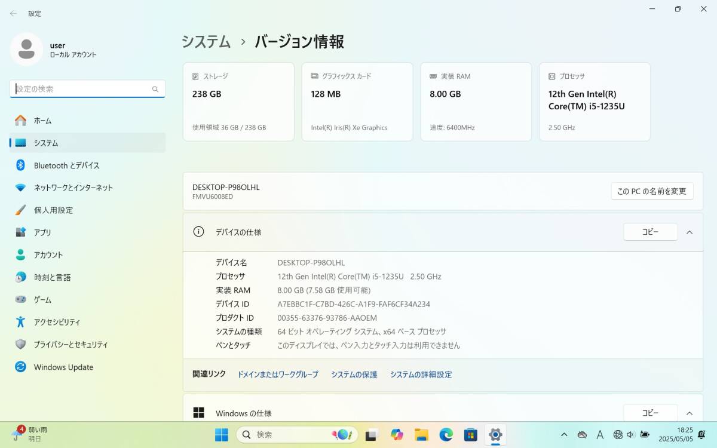Click the アクセシビリティ figure icon
Image resolution: width=717 pixels, height=448 pixels.
20,322
